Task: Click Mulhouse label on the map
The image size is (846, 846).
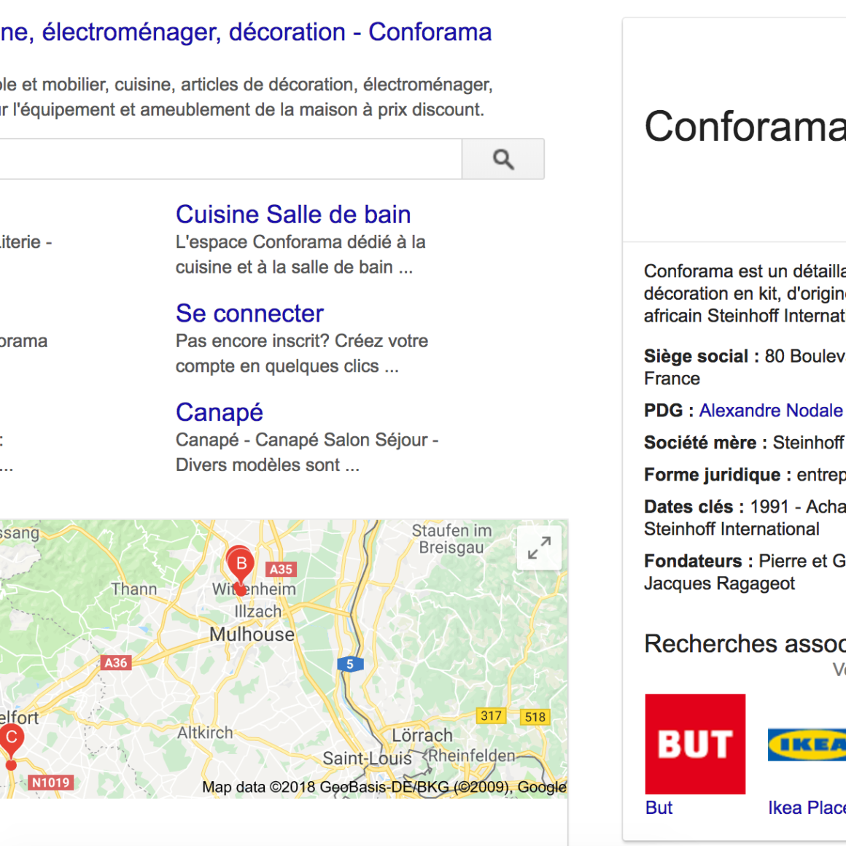Action: [x=252, y=634]
